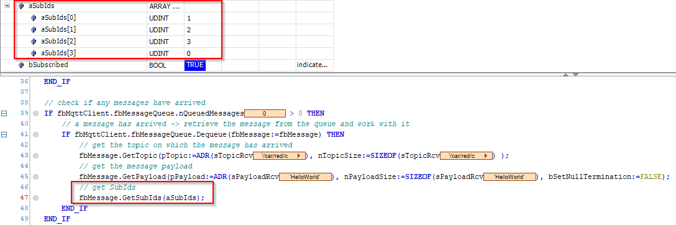This screenshot has height=225, width=676.
Task: Toggle breakpoint marker on line 39
Action: point(36,113)
